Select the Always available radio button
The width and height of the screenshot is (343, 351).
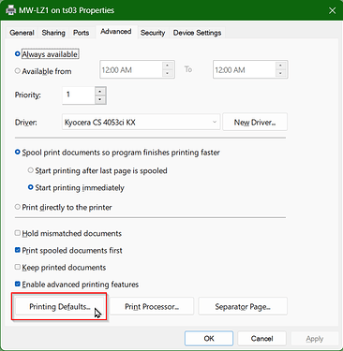click(18, 54)
